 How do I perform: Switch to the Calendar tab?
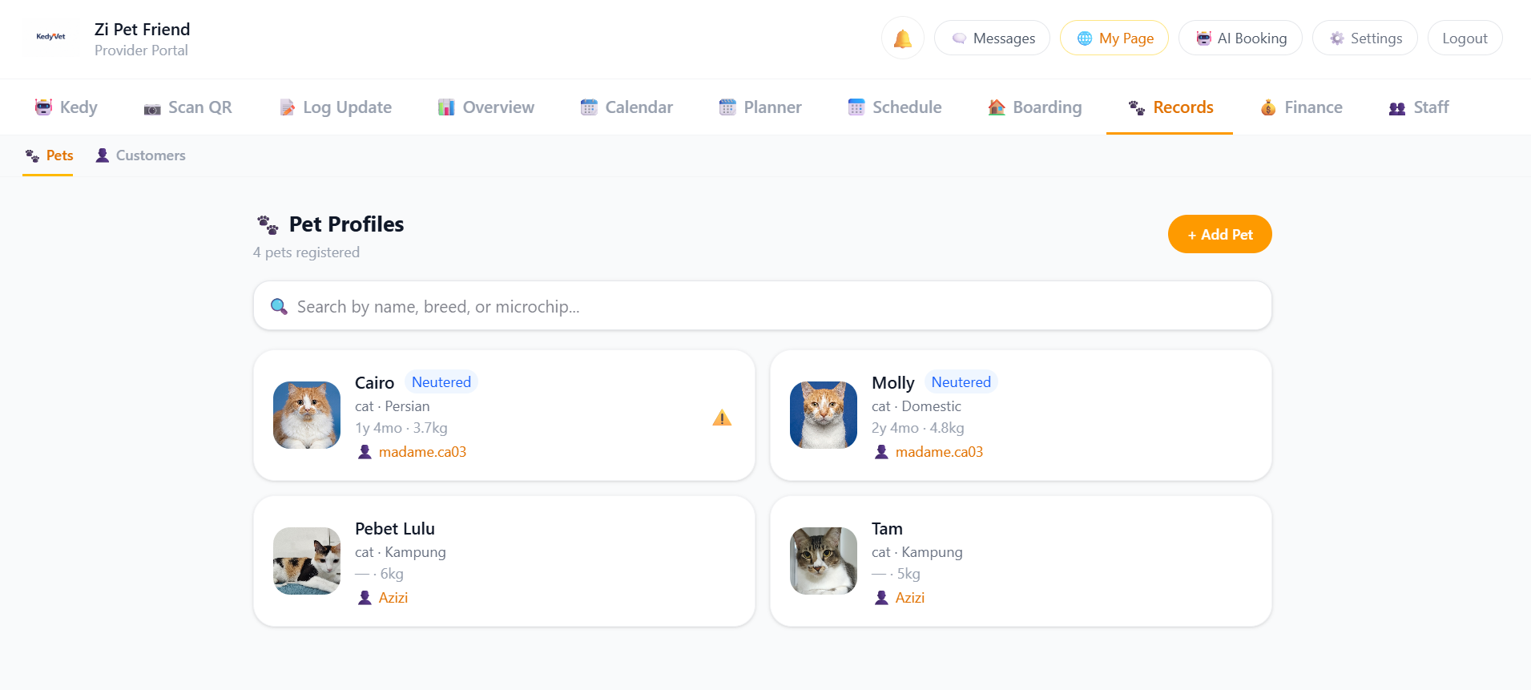(627, 107)
